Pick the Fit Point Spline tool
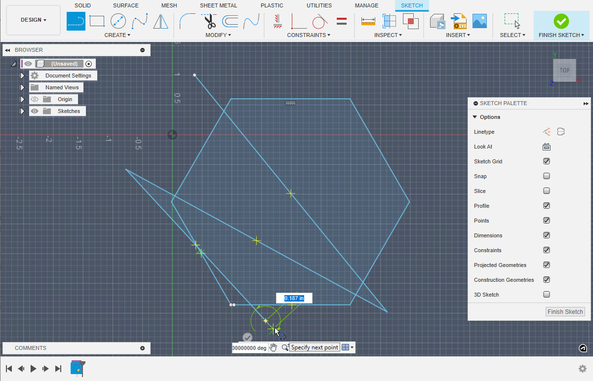 [139, 21]
